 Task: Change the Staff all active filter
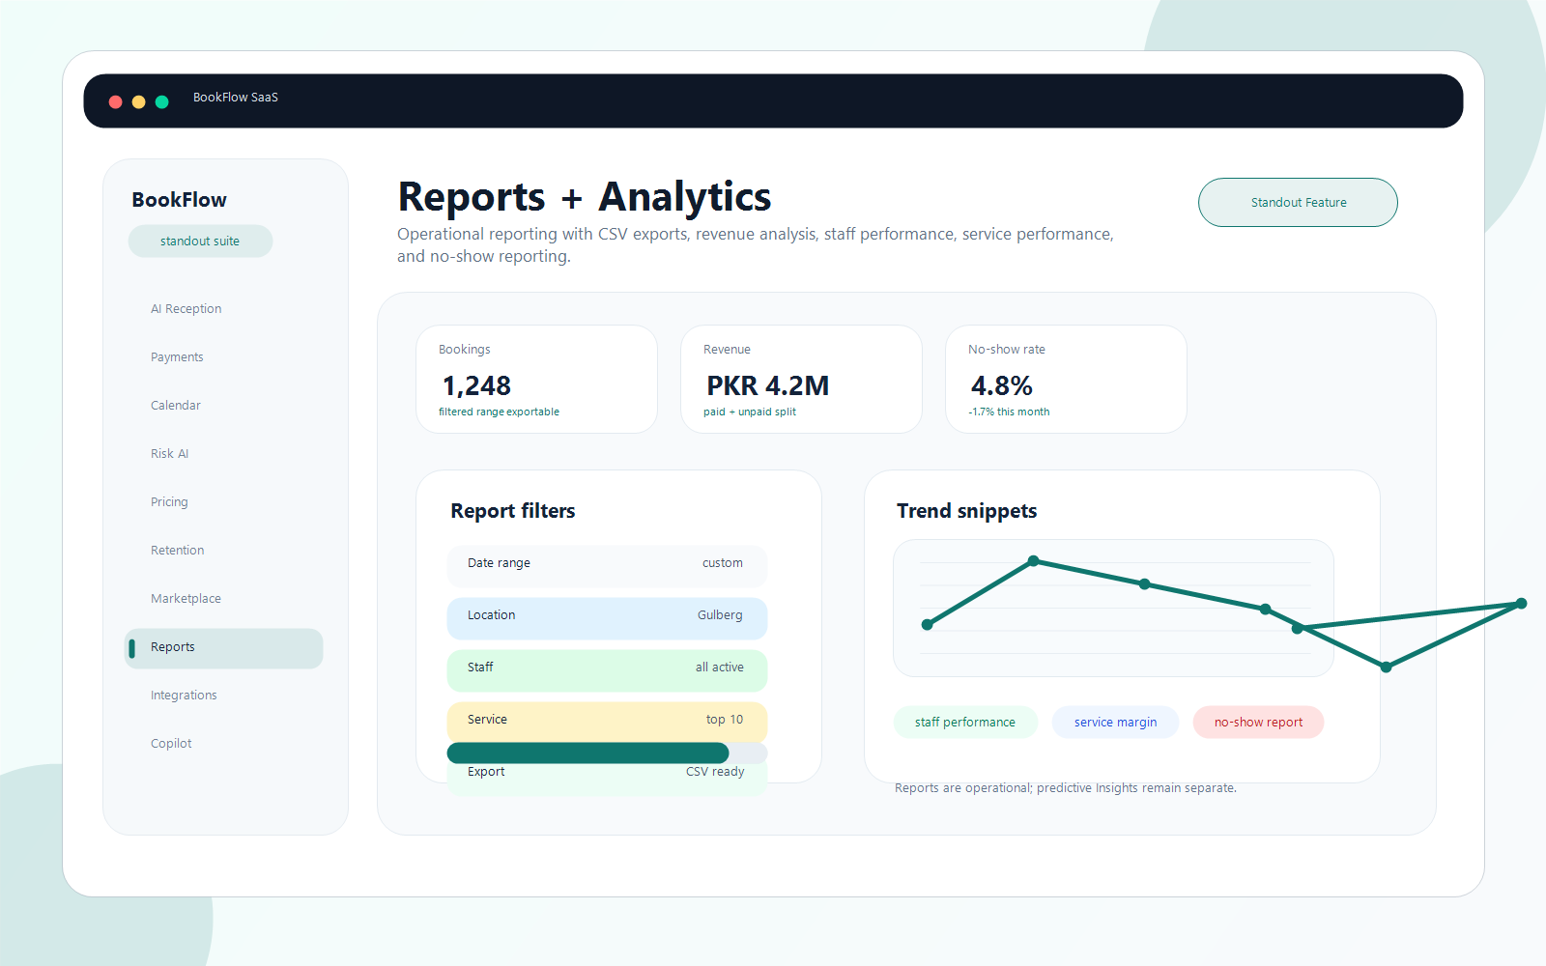click(x=607, y=670)
